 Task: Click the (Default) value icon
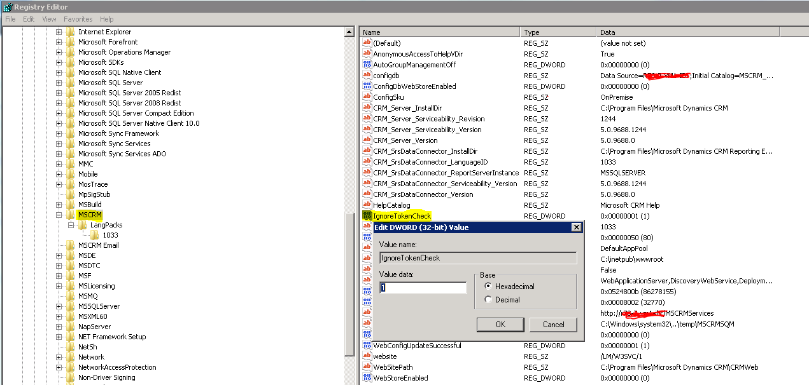coord(367,43)
